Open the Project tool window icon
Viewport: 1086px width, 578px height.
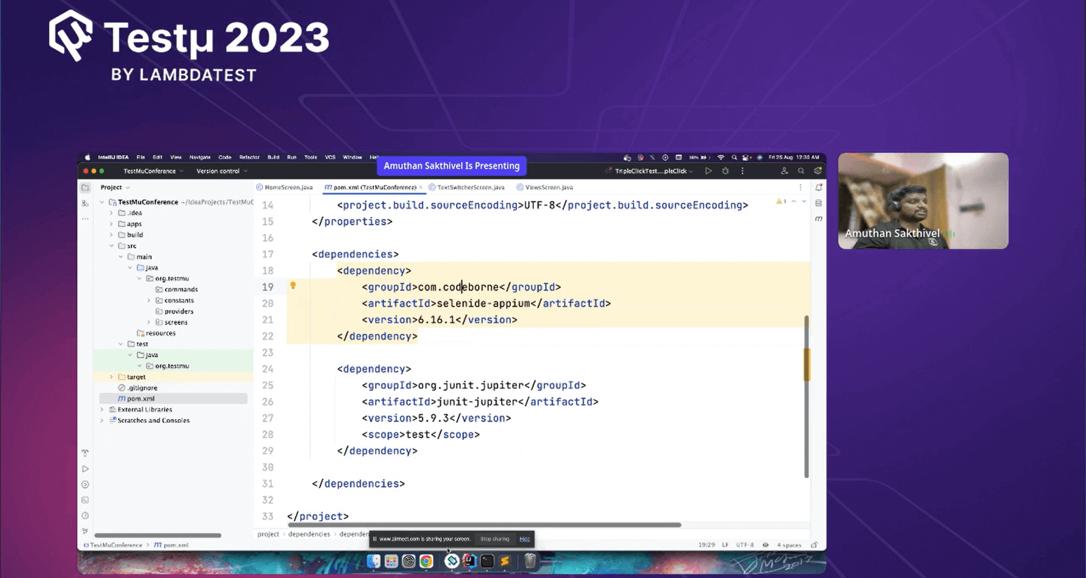(85, 187)
